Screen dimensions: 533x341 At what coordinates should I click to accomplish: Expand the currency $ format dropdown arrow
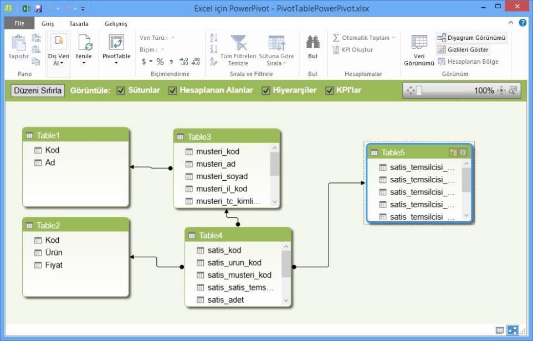pyautogui.click(x=151, y=62)
